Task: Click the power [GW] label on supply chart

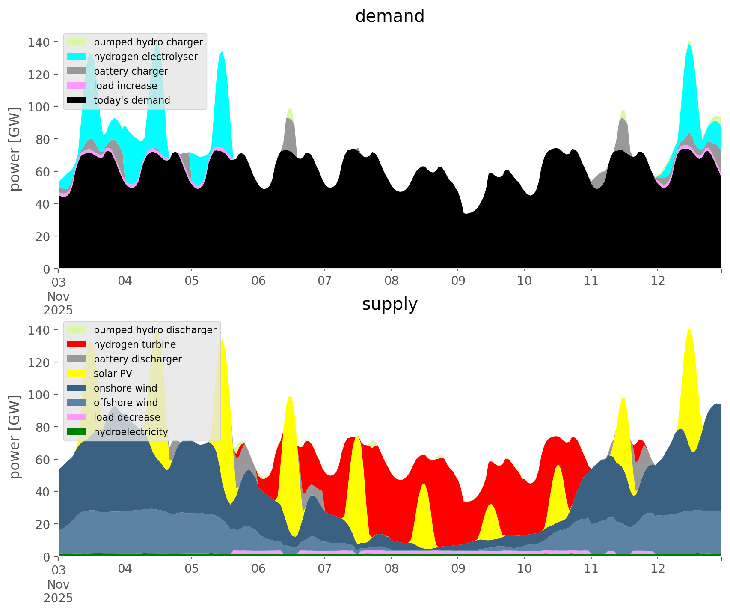Action: (15, 437)
